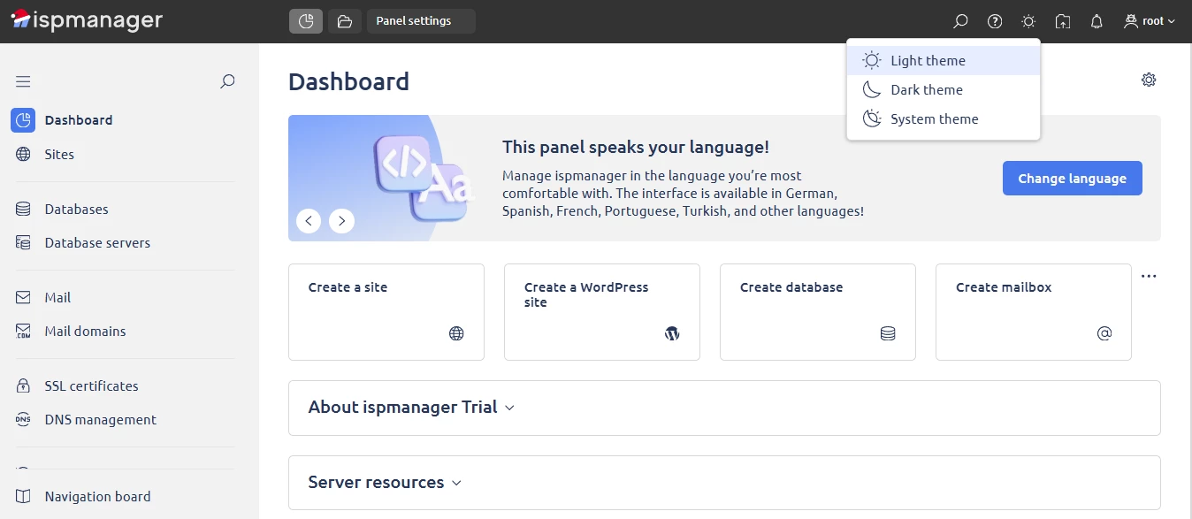
Task: Open search using the top bar magnifier
Action: point(960,20)
